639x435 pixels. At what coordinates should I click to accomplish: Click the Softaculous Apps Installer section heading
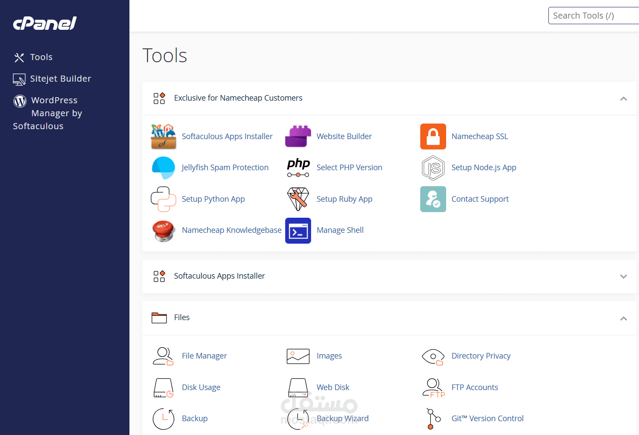click(219, 276)
